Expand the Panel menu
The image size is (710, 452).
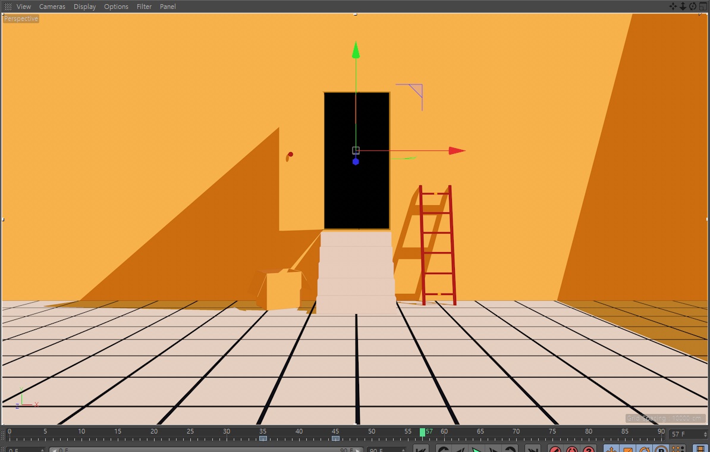point(168,7)
